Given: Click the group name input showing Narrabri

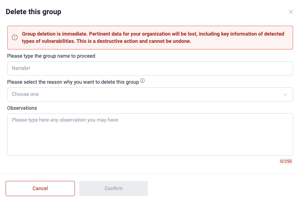Looking at the screenshot, I should pos(150,68).
